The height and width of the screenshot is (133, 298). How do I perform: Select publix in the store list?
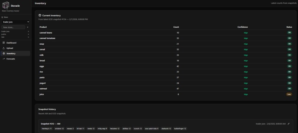pyautogui.click(x=4, y=34)
